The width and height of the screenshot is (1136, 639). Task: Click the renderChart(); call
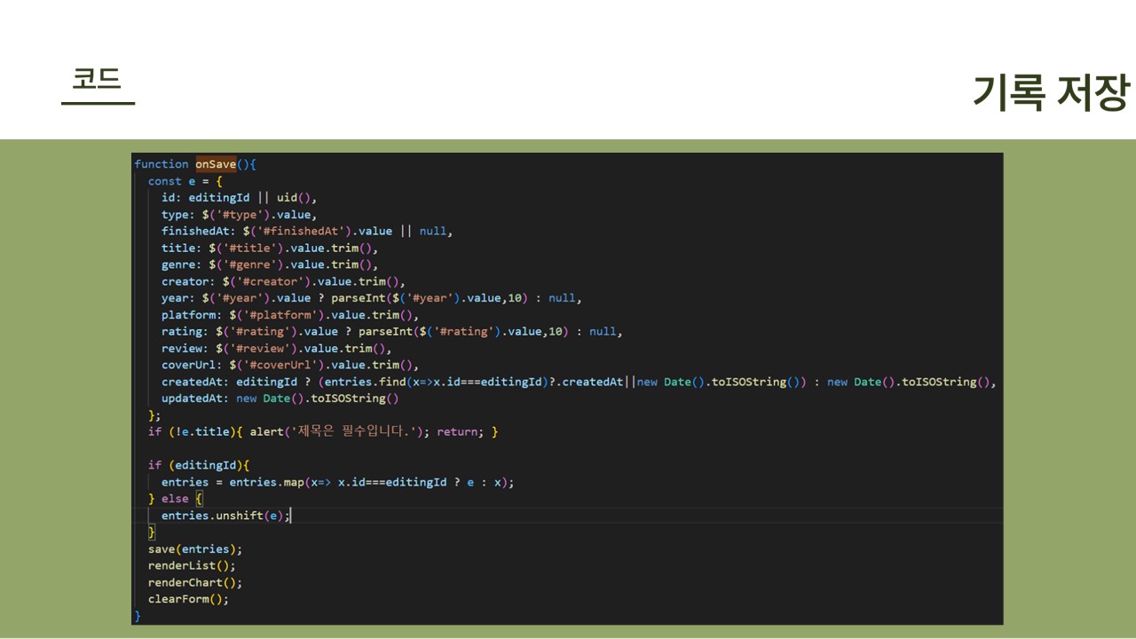[194, 582]
